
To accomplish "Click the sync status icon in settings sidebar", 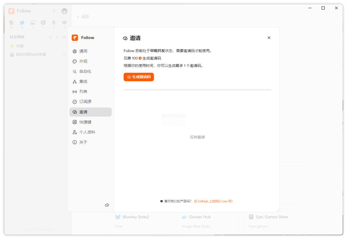I will coord(107,205).
